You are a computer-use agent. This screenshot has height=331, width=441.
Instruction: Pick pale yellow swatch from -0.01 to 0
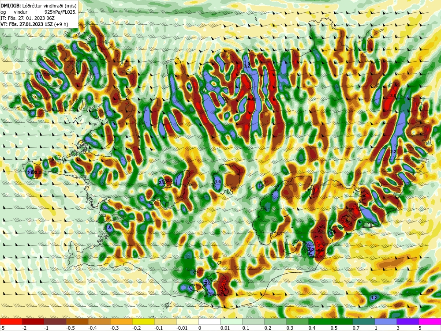coord(187,322)
